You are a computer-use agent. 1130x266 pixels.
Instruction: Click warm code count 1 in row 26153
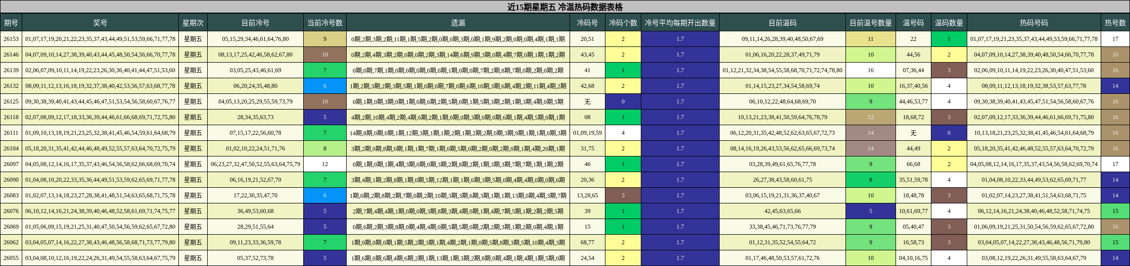949,39
